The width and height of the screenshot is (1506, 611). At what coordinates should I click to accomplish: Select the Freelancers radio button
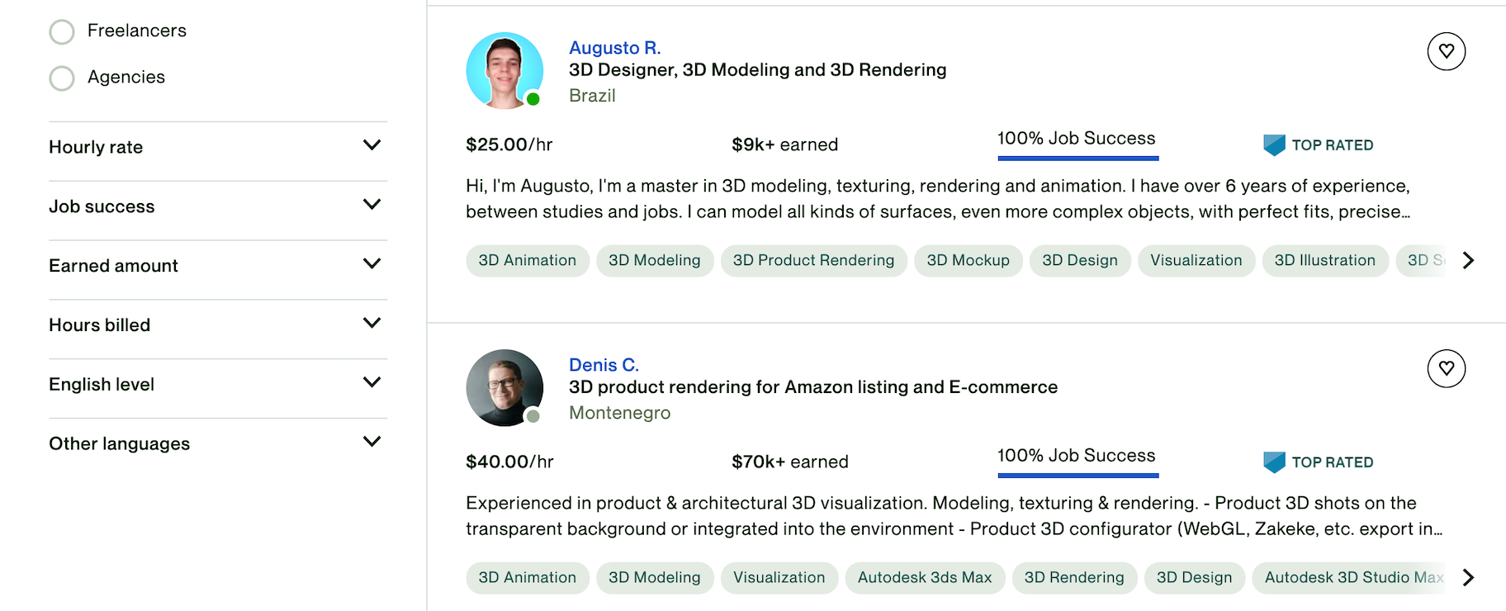62,31
